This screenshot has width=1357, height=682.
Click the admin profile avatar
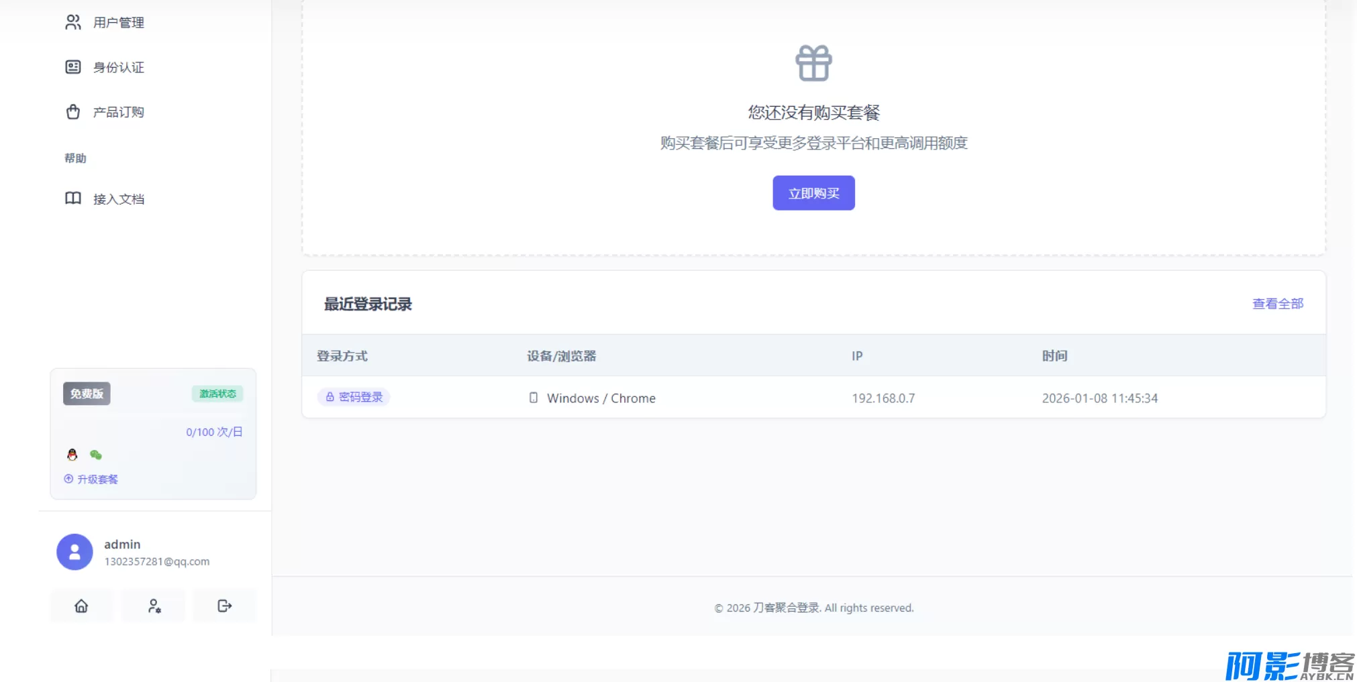click(x=74, y=552)
